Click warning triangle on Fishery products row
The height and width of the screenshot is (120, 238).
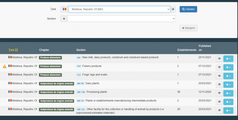tap(4, 66)
